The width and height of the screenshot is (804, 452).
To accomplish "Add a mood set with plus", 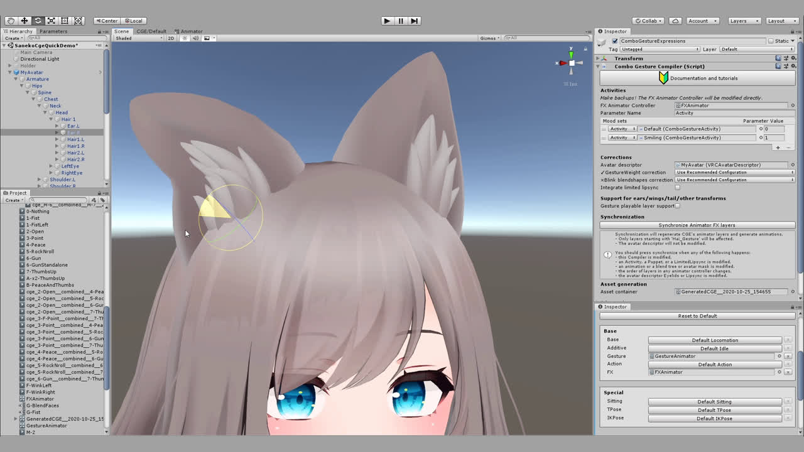I will 778,148.
